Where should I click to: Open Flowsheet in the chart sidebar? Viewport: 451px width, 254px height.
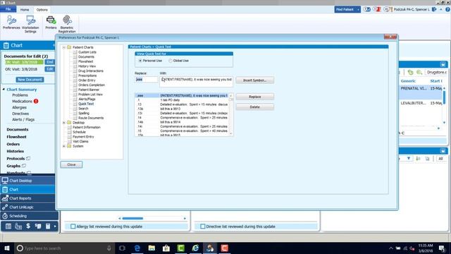[x=16, y=137]
